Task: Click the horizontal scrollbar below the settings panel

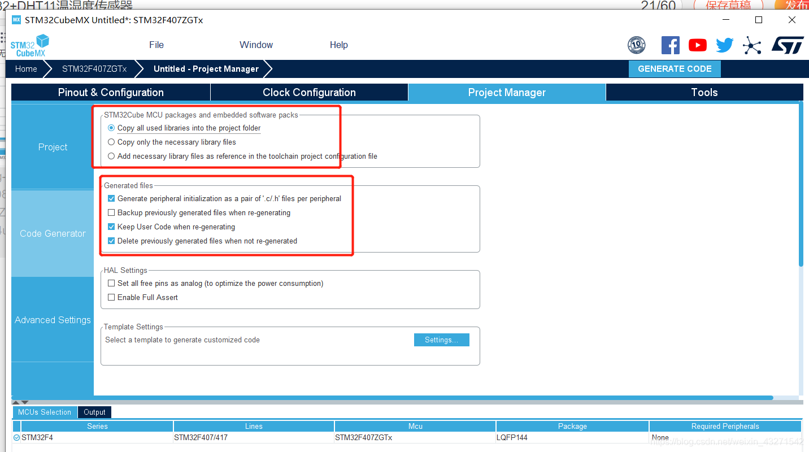Action: 392,398
